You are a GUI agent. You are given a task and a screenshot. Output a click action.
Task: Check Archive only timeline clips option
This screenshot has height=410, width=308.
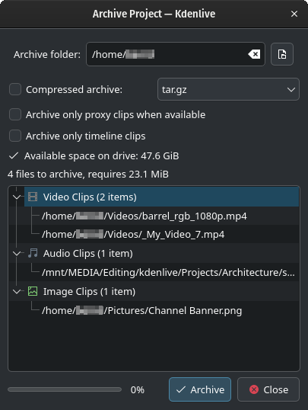(15, 136)
